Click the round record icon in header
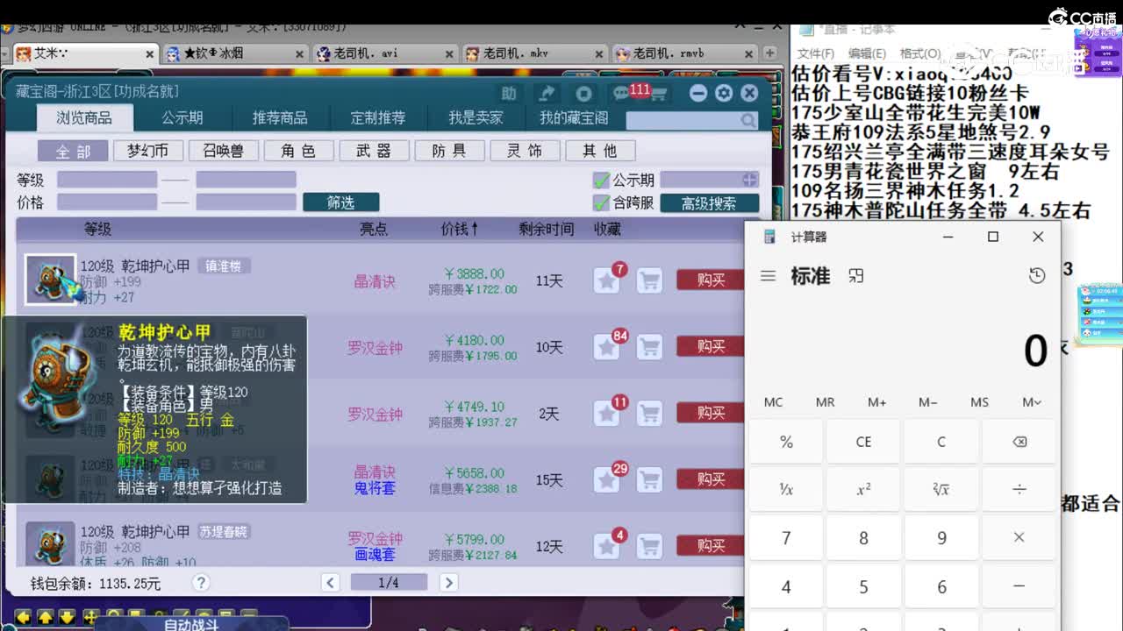This screenshot has height=631, width=1123. click(583, 93)
